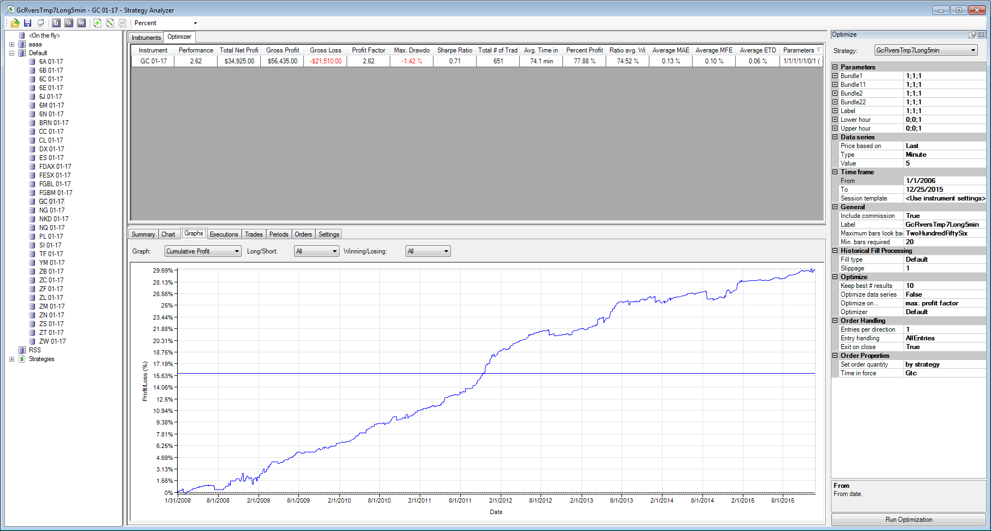Click the presentation screen toolbar icon
Screen dimensions: 991x531
[40, 23]
